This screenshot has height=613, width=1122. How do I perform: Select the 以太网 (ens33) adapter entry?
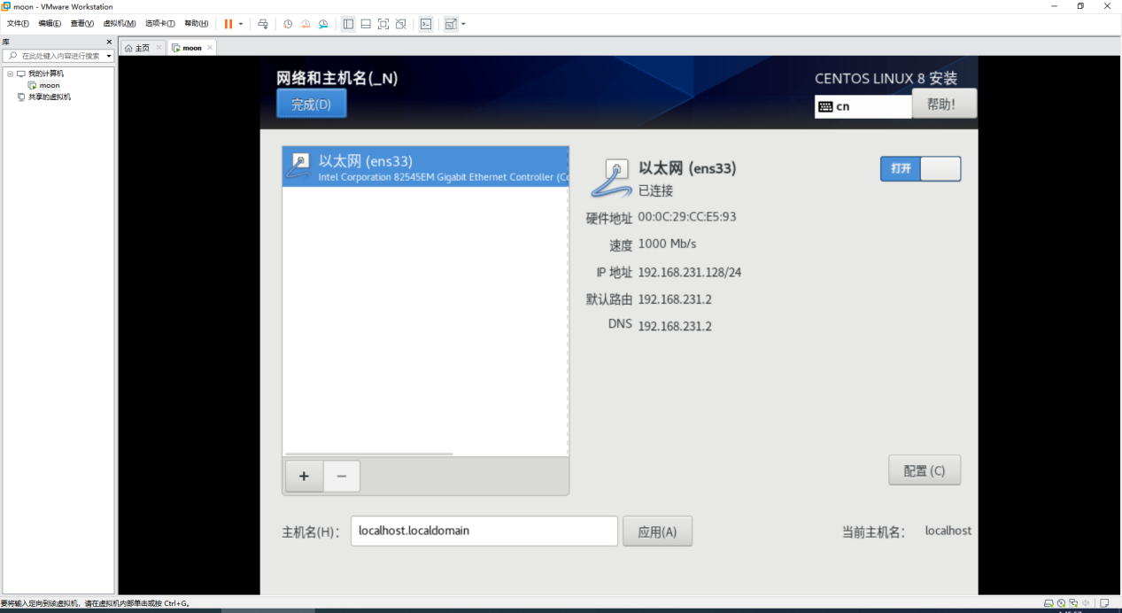(425, 167)
